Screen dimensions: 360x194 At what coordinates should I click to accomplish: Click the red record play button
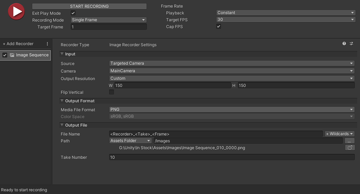pyautogui.click(x=16, y=12)
